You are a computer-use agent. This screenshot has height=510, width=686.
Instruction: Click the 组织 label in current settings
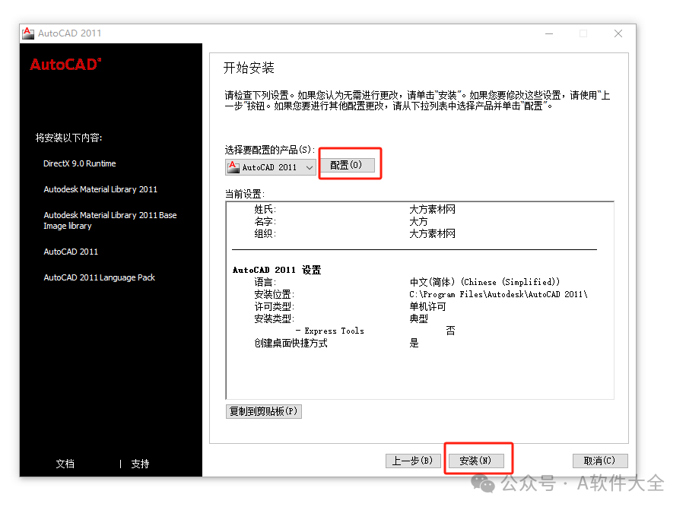265,233
